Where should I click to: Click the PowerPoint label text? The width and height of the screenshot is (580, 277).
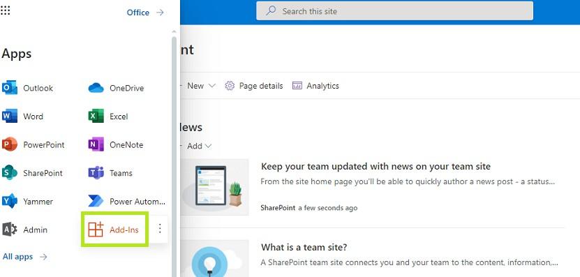[44, 145]
